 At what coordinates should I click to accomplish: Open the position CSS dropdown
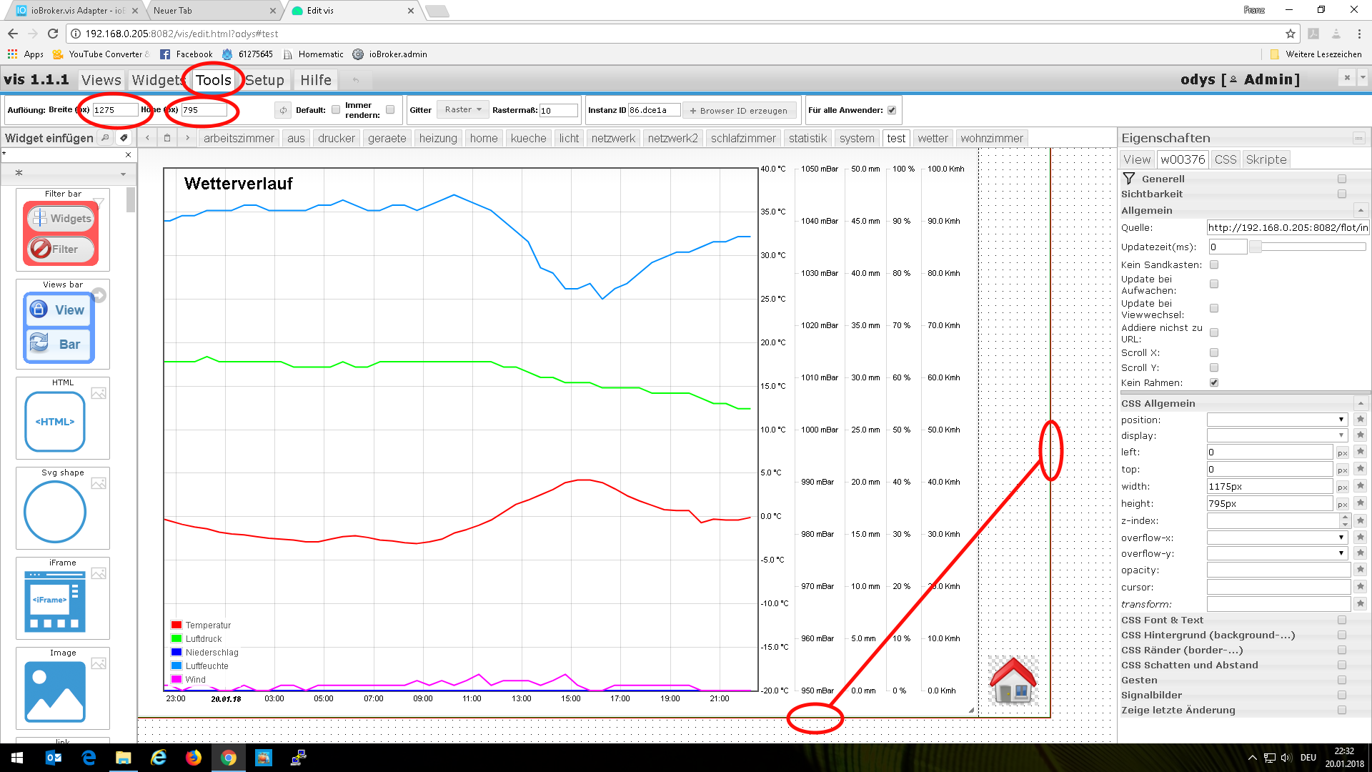point(1277,420)
